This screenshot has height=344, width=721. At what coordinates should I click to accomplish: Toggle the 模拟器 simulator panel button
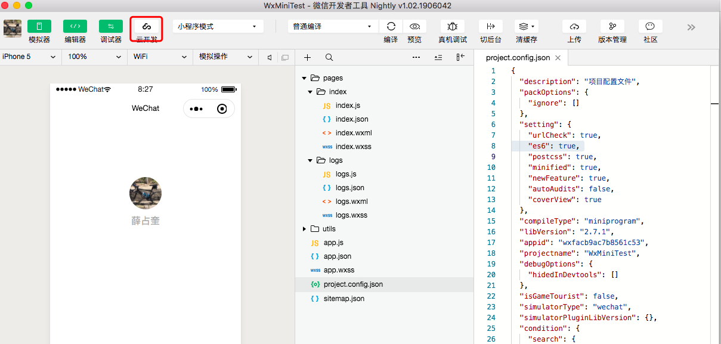(39, 26)
